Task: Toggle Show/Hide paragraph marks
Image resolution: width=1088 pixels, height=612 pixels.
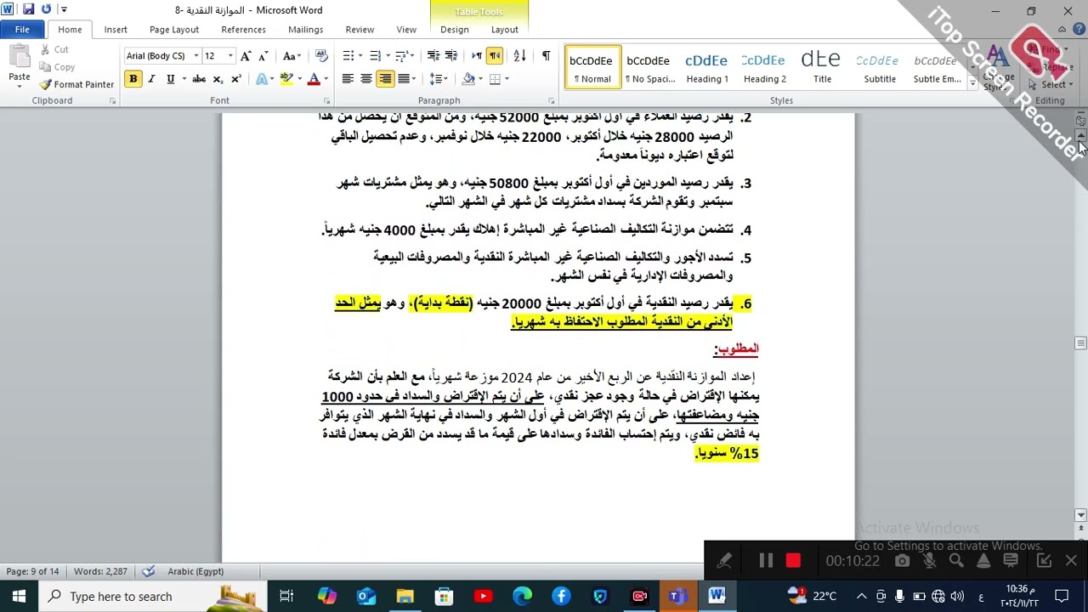Action: point(546,56)
